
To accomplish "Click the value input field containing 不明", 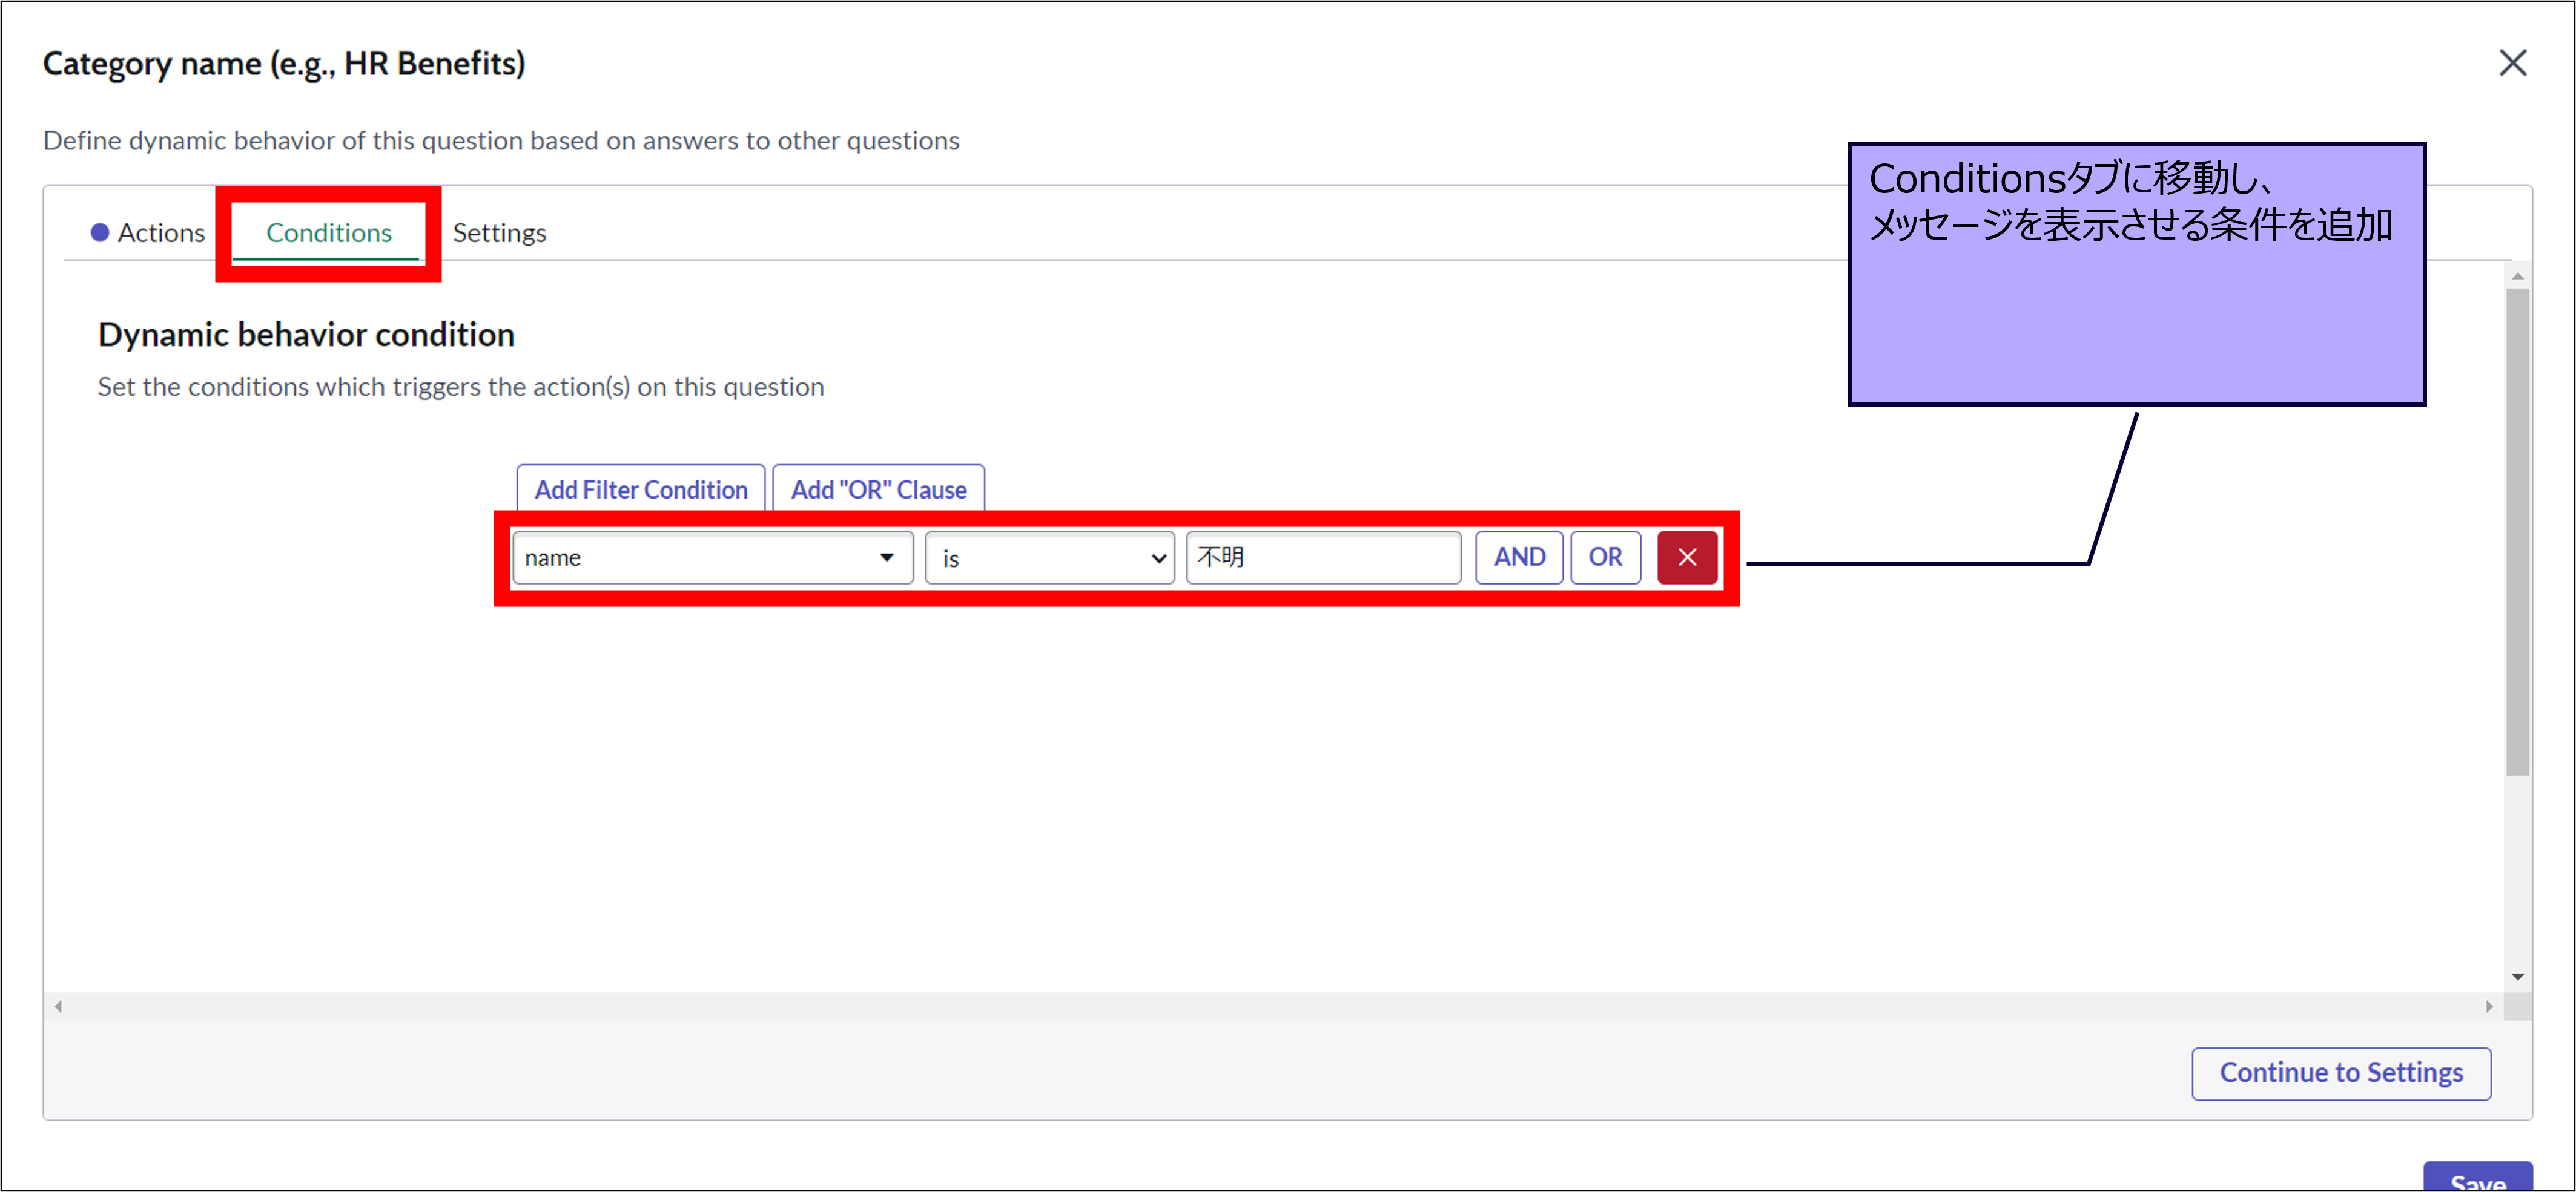I will point(1322,557).
